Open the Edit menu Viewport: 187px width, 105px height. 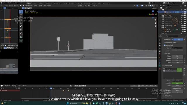pyautogui.click(x=8, y=3)
